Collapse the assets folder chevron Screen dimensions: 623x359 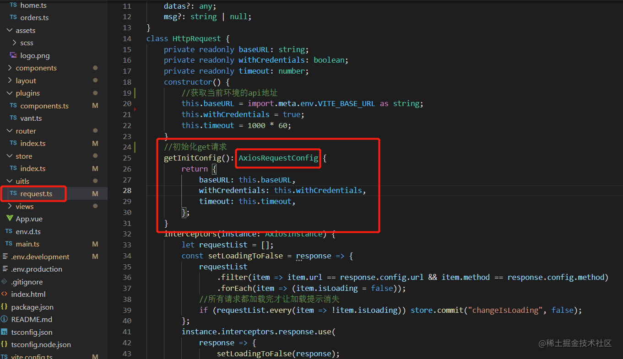coord(10,30)
